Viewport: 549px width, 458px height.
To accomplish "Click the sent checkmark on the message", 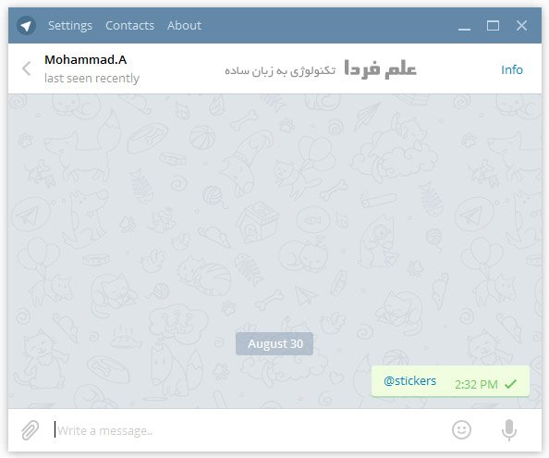I will click(510, 384).
